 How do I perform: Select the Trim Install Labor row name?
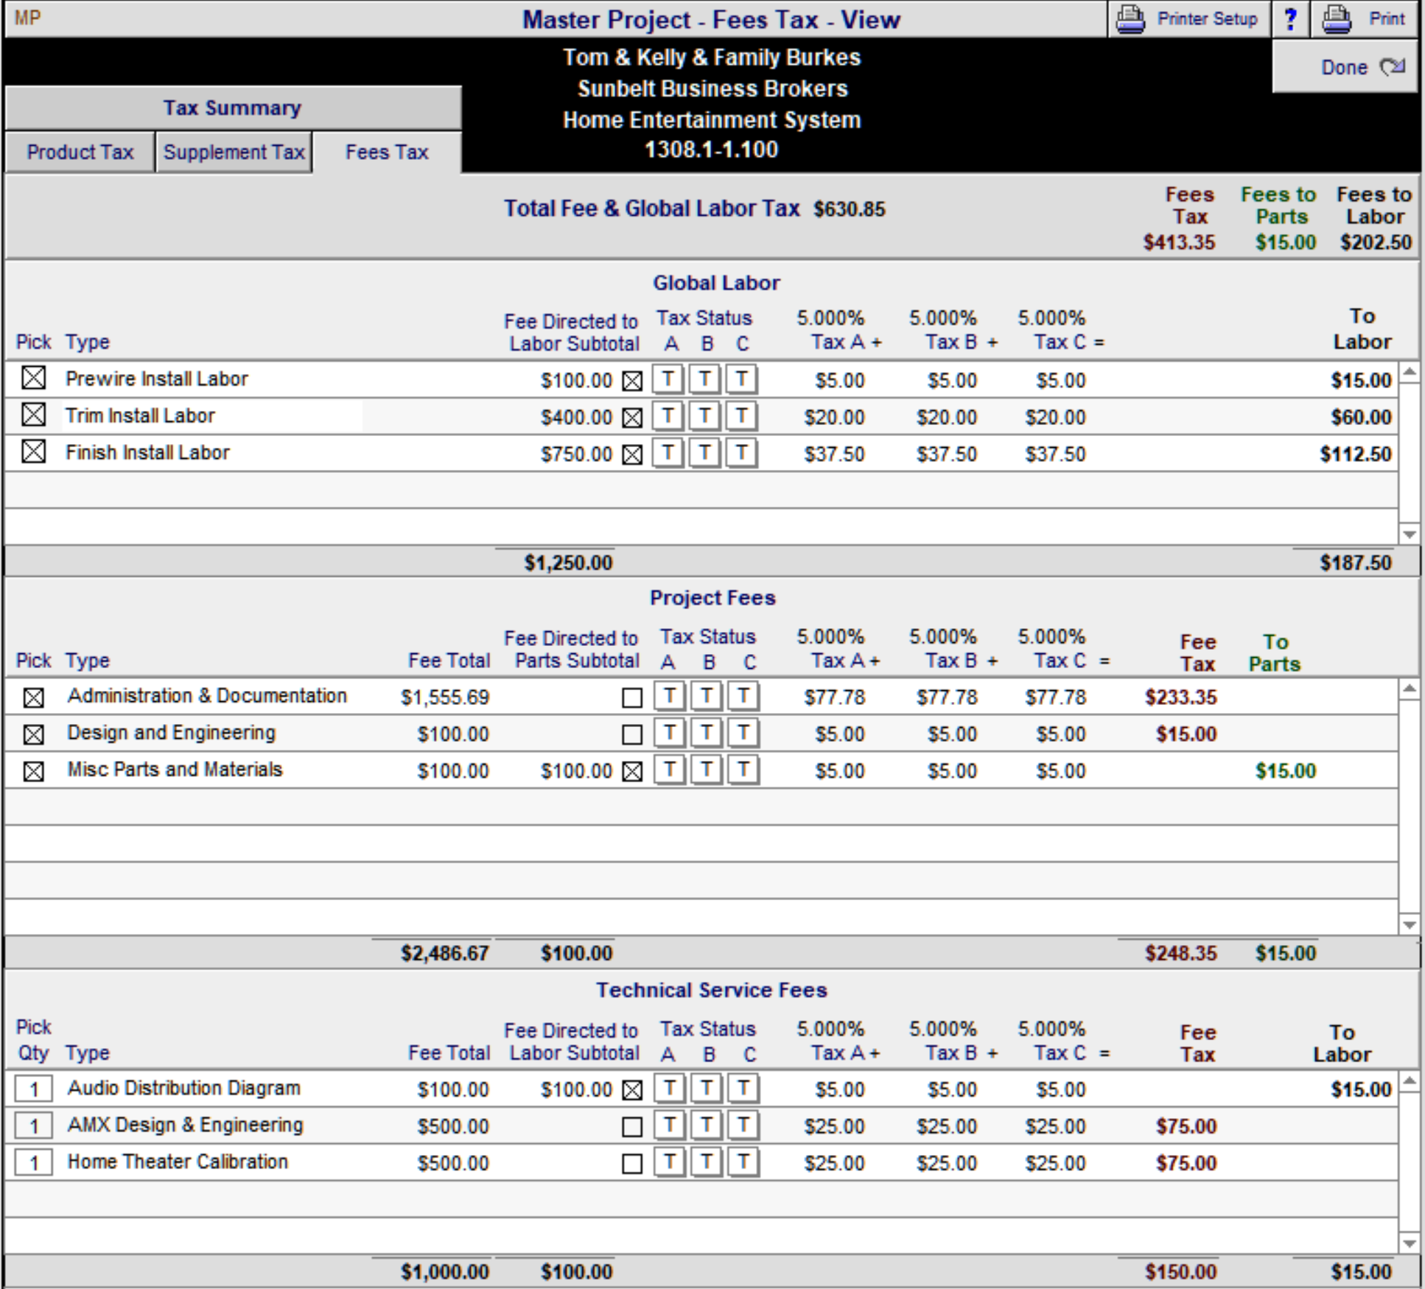[x=140, y=415]
